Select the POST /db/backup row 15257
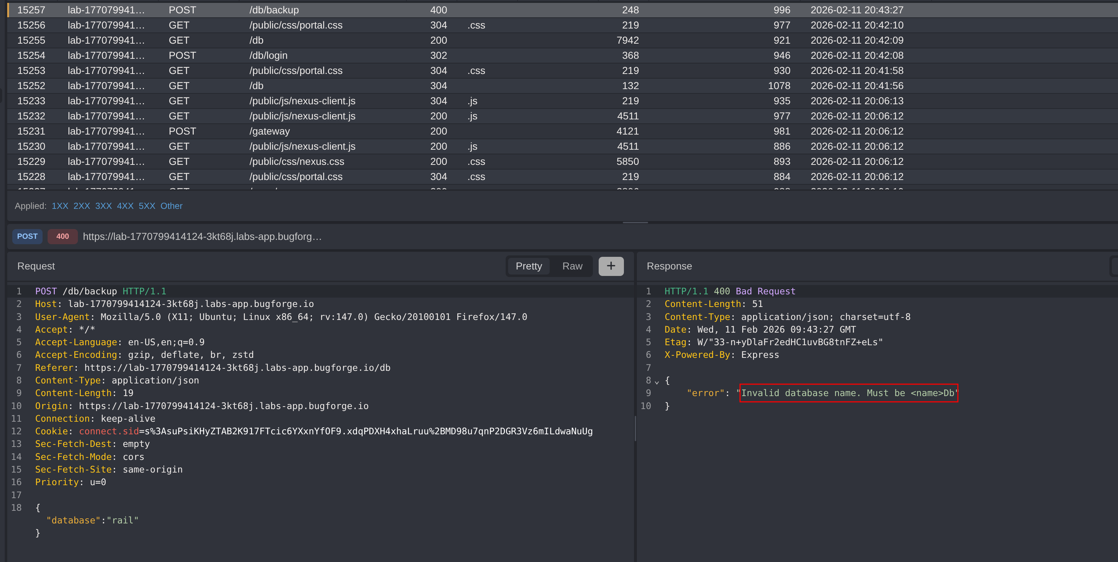Viewport: 1118px width, 562px height. [273, 10]
